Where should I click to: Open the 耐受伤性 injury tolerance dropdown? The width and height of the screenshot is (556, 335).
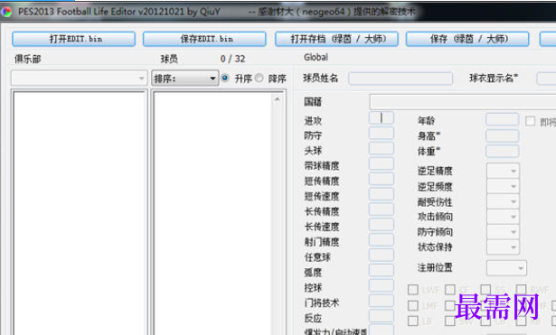[x=503, y=201]
